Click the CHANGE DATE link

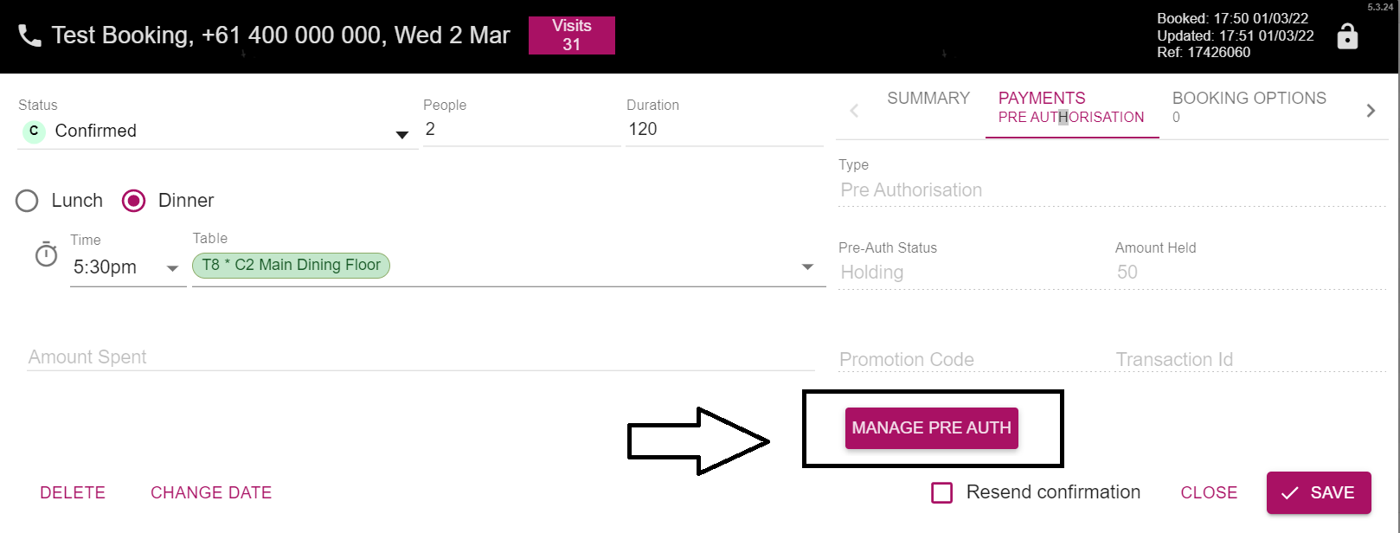tap(210, 492)
